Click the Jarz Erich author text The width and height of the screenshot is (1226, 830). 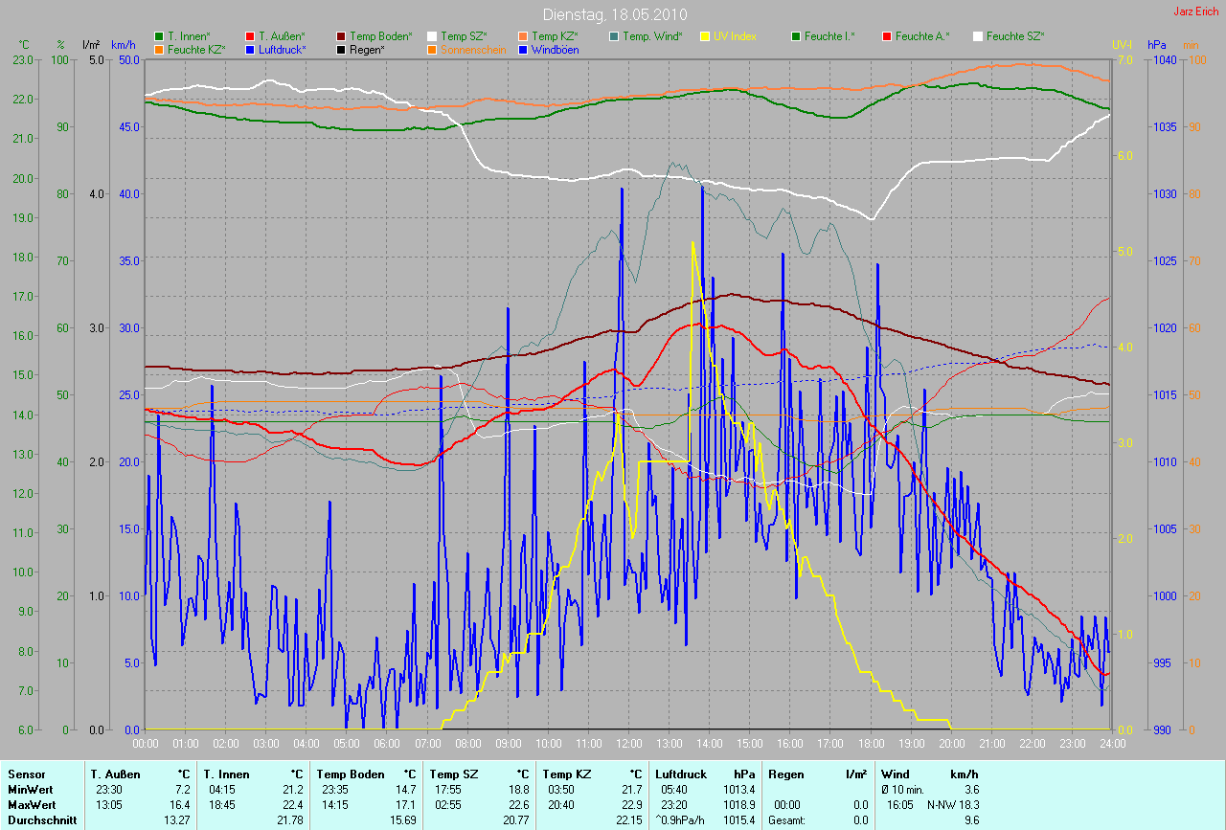pos(1197,11)
